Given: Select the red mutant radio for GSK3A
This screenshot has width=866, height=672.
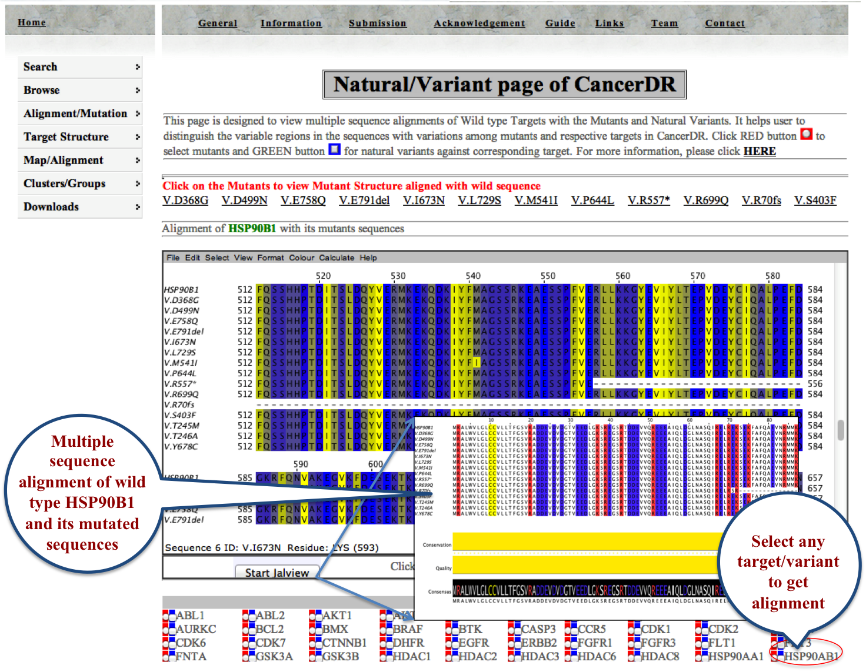Looking at the screenshot, I should 246,657.
